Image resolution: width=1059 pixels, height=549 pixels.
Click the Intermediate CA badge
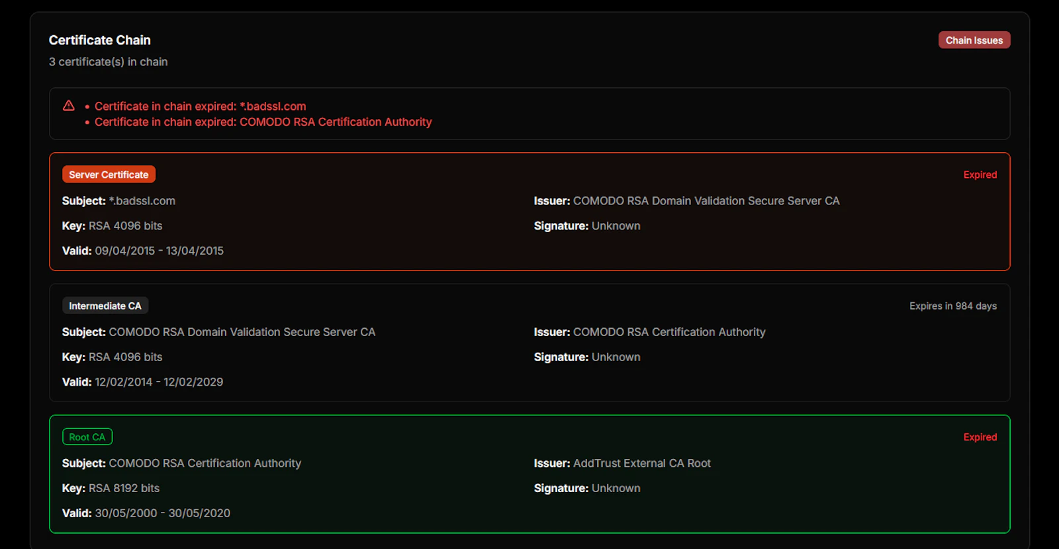pos(105,306)
